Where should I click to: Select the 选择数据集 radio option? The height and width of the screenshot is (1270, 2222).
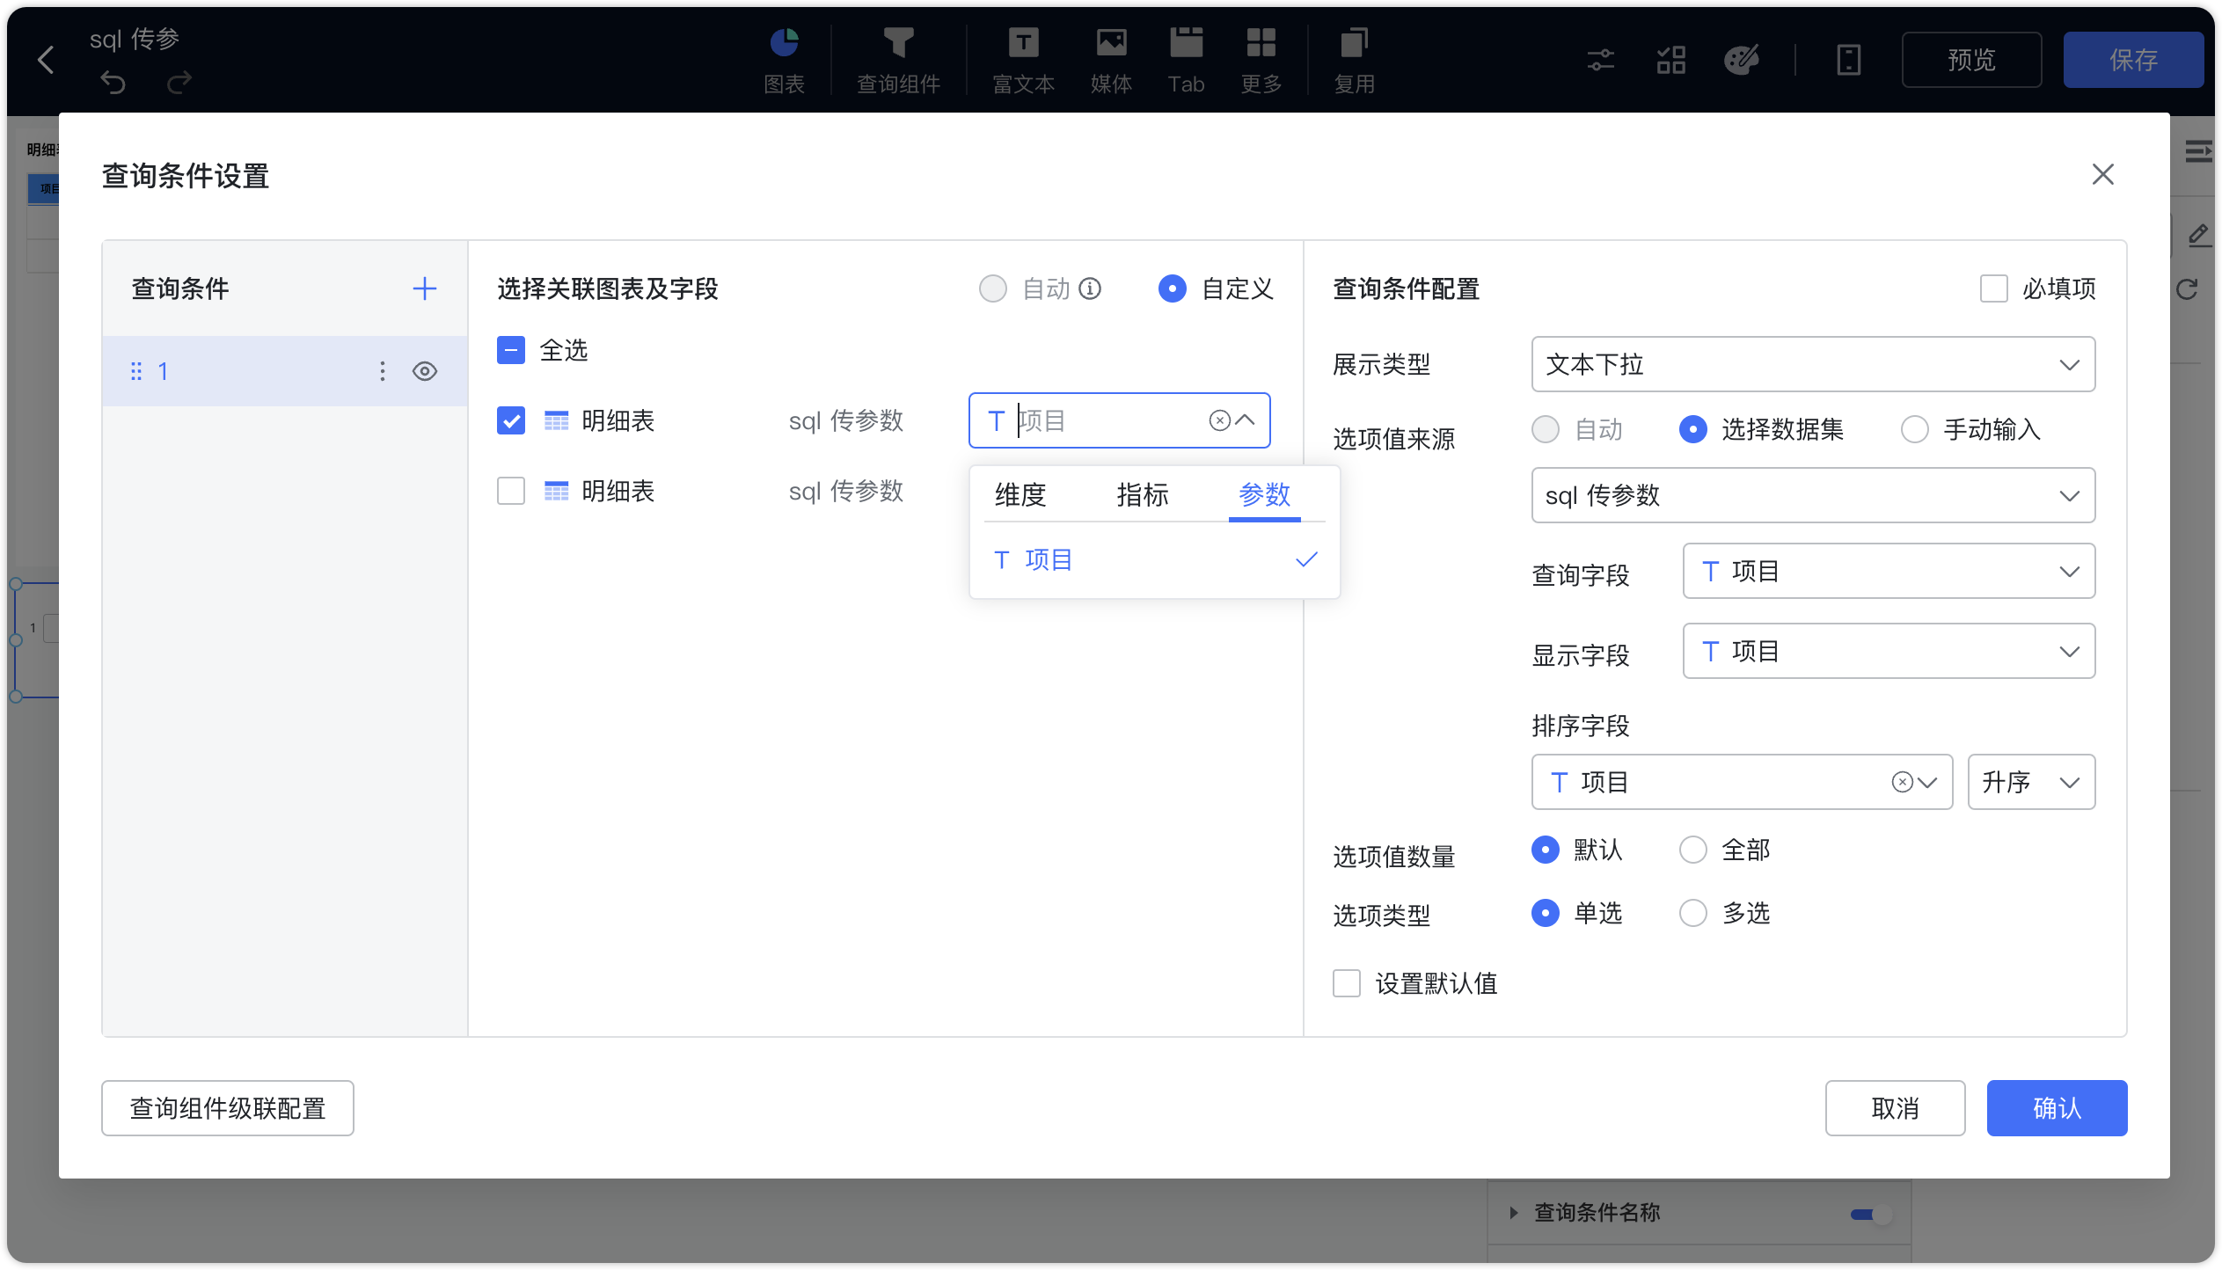coord(1692,429)
